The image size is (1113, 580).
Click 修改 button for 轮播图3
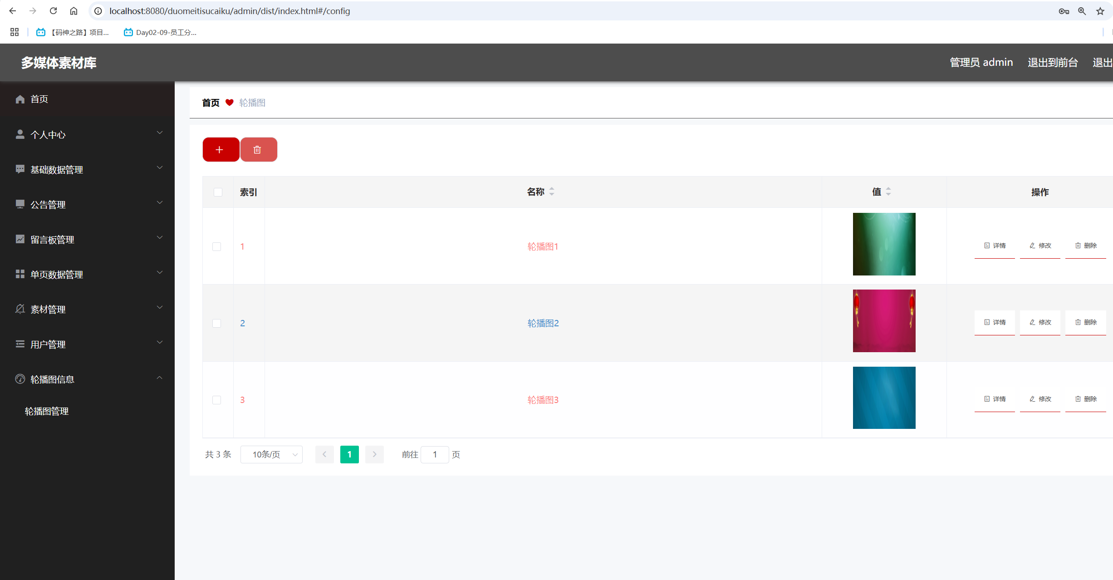click(1040, 399)
